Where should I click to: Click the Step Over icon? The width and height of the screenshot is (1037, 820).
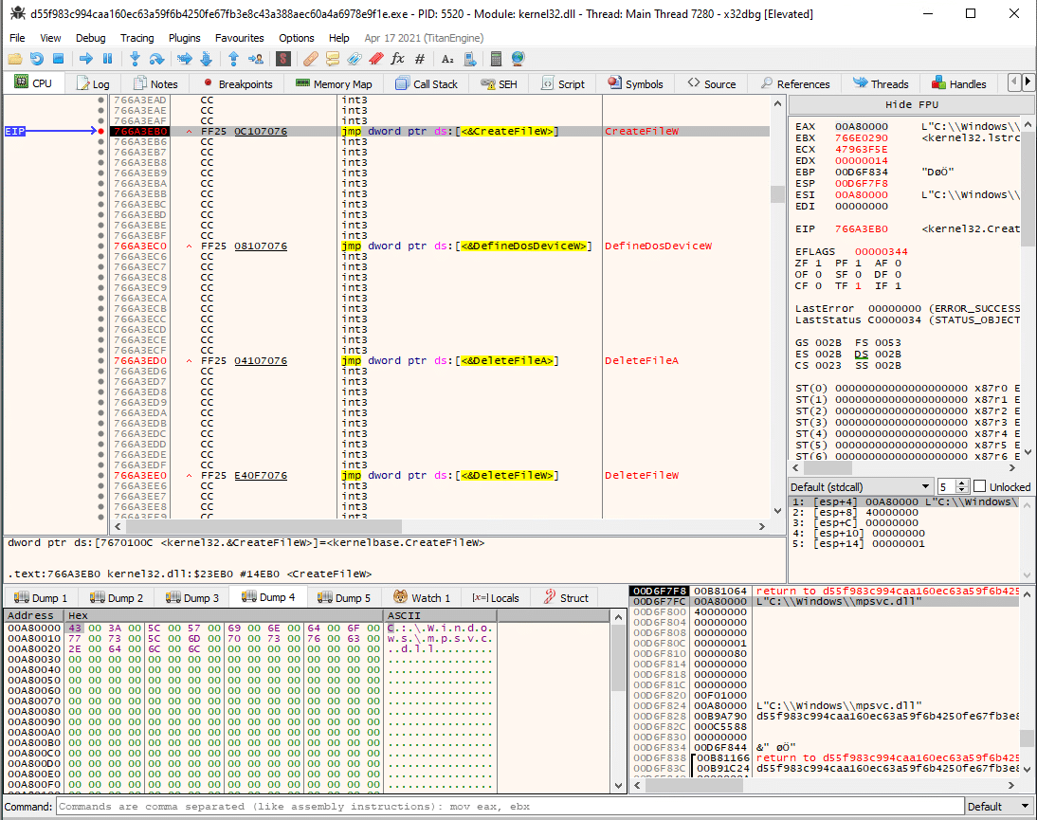pyautogui.click(x=156, y=59)
